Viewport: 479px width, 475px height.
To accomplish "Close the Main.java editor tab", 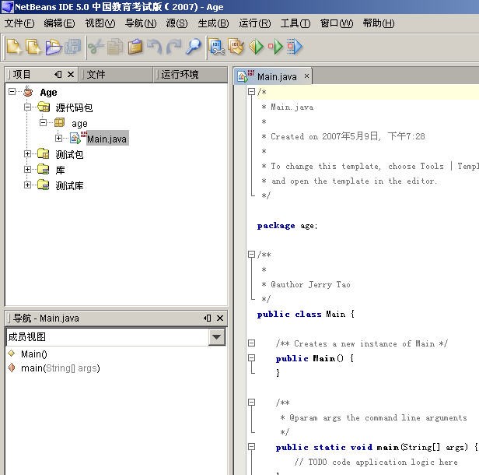I will coord(306,76).
